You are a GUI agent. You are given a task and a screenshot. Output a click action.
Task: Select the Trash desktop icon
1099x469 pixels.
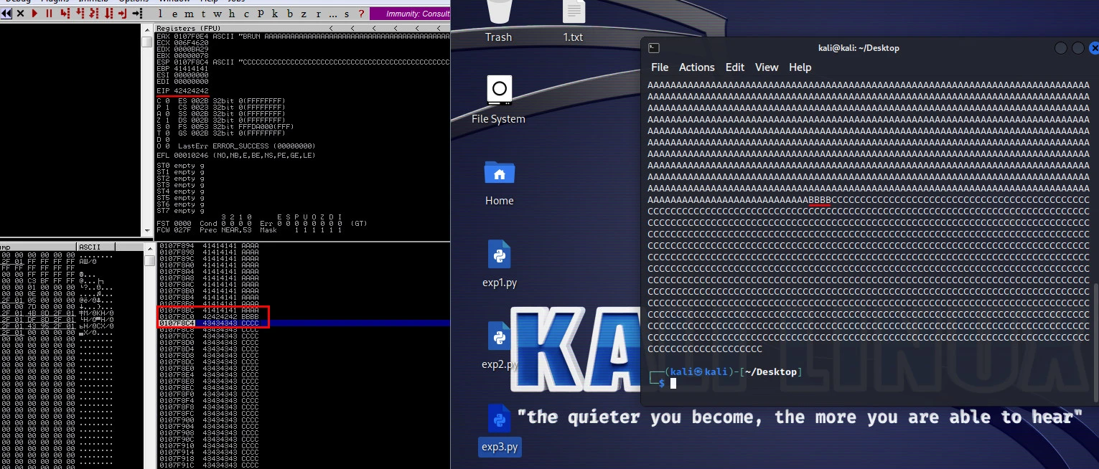(x=498, y=22)
